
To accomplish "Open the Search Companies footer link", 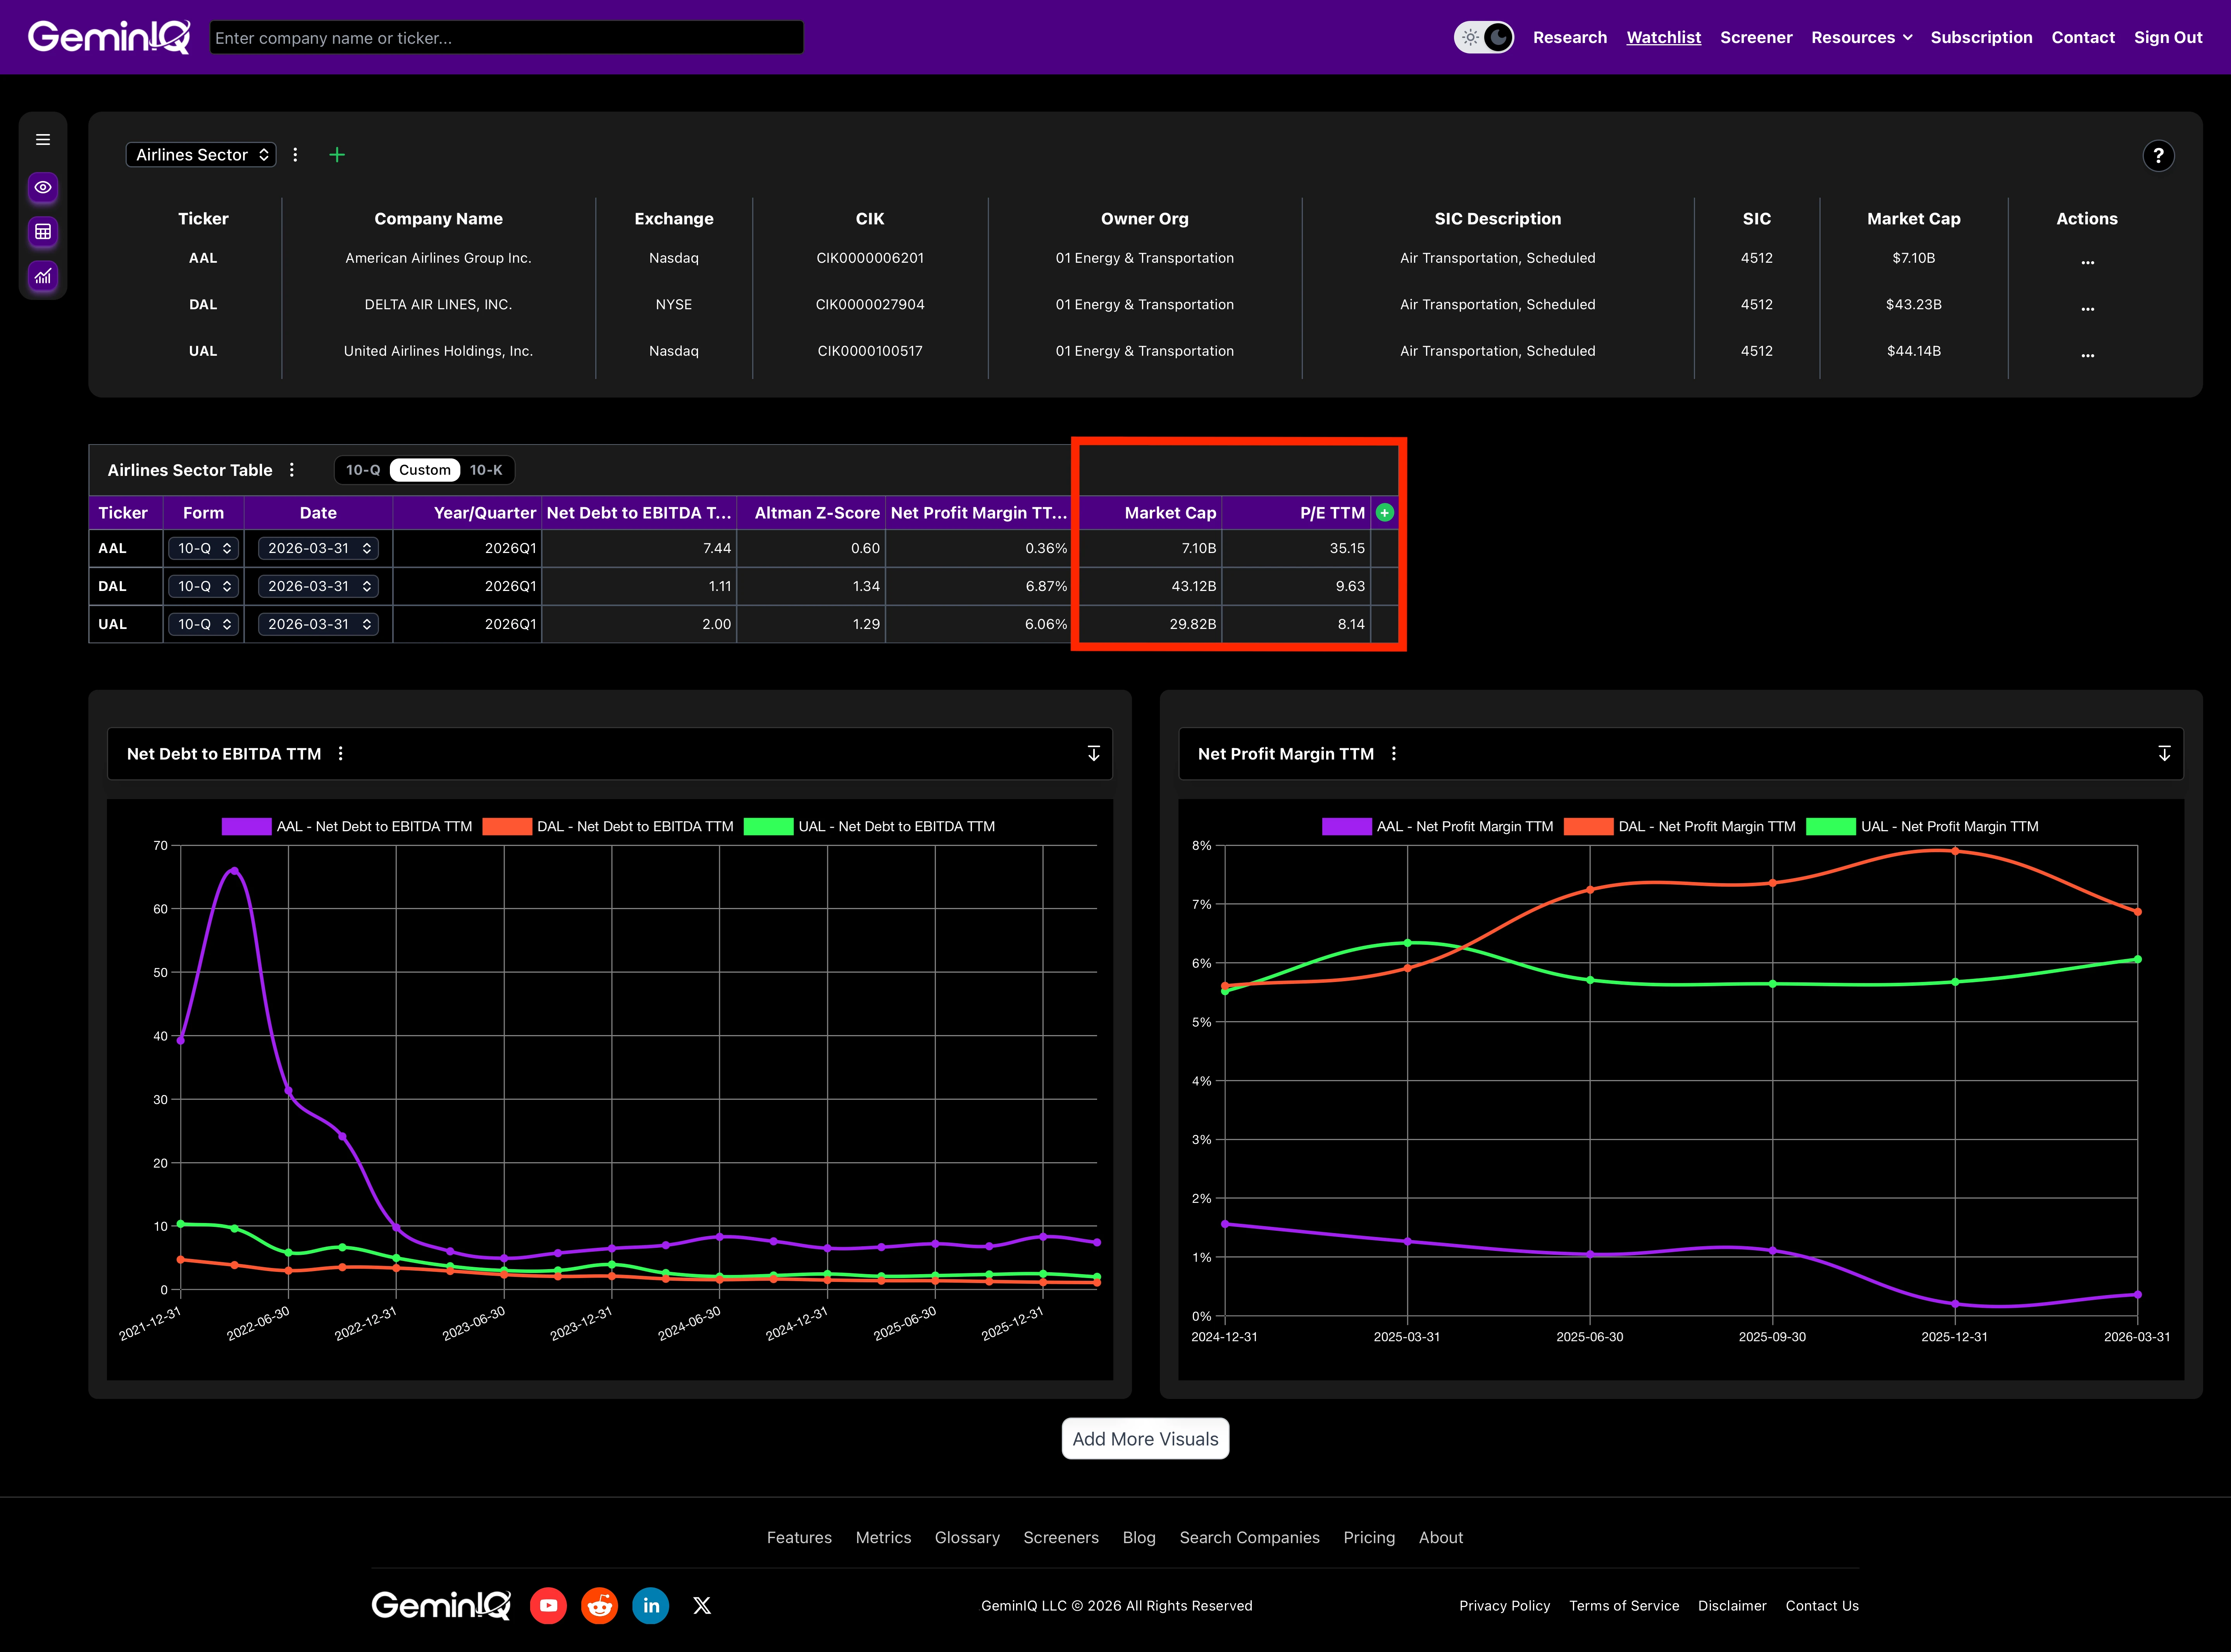I will click(1249, 1538).
